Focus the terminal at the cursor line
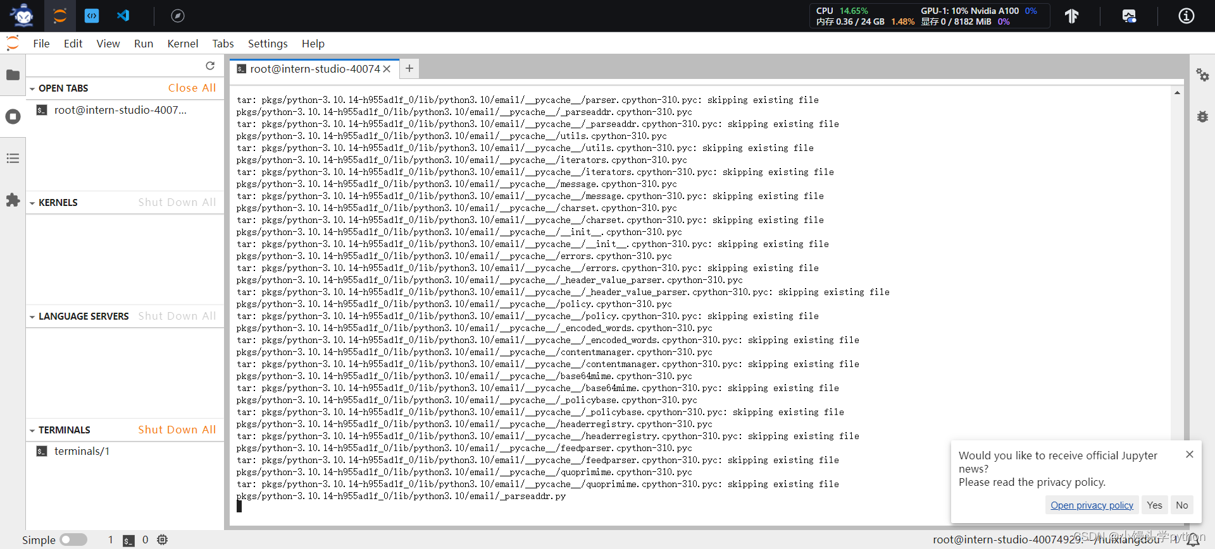 coord(239,507)
